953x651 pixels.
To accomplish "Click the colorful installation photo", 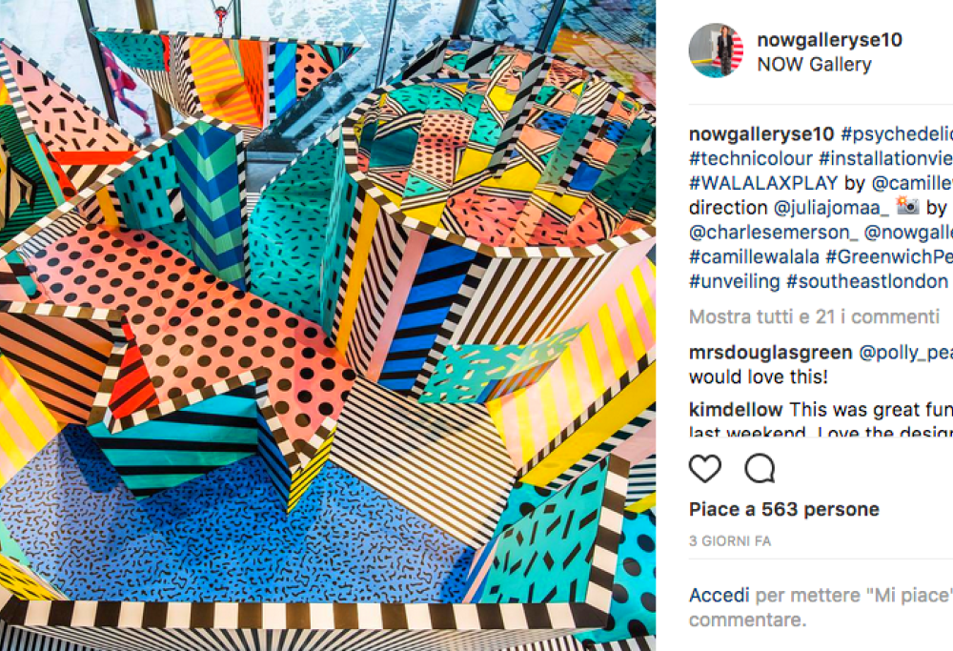I will [x=328, y=325].
